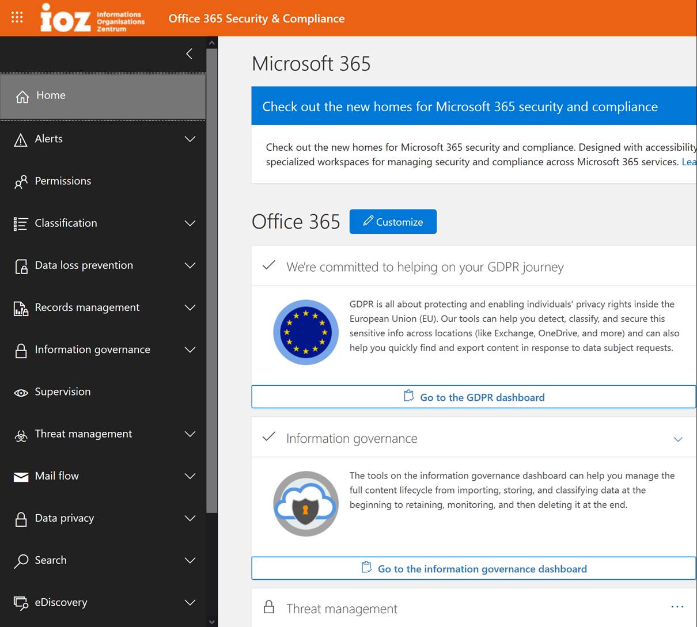The width and height of the screenshot is (697, 627).
Task: Expand the Data loss prevention chevron
Action: [x=190, y=265]
